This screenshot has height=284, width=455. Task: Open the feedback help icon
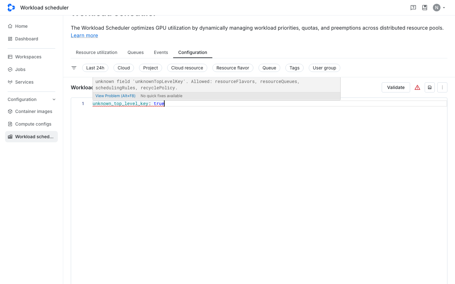point(413,8)
